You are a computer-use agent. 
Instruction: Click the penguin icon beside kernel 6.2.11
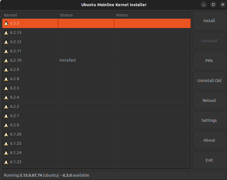point(6,51)
